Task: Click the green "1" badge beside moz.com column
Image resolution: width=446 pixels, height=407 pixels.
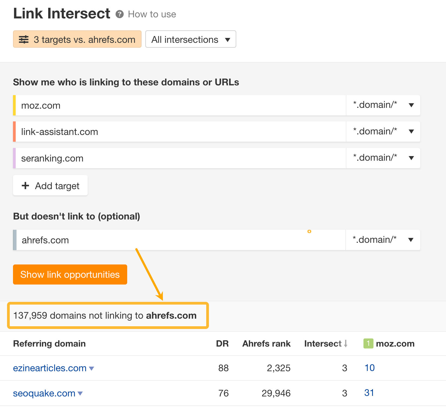Action: [369, 343]
